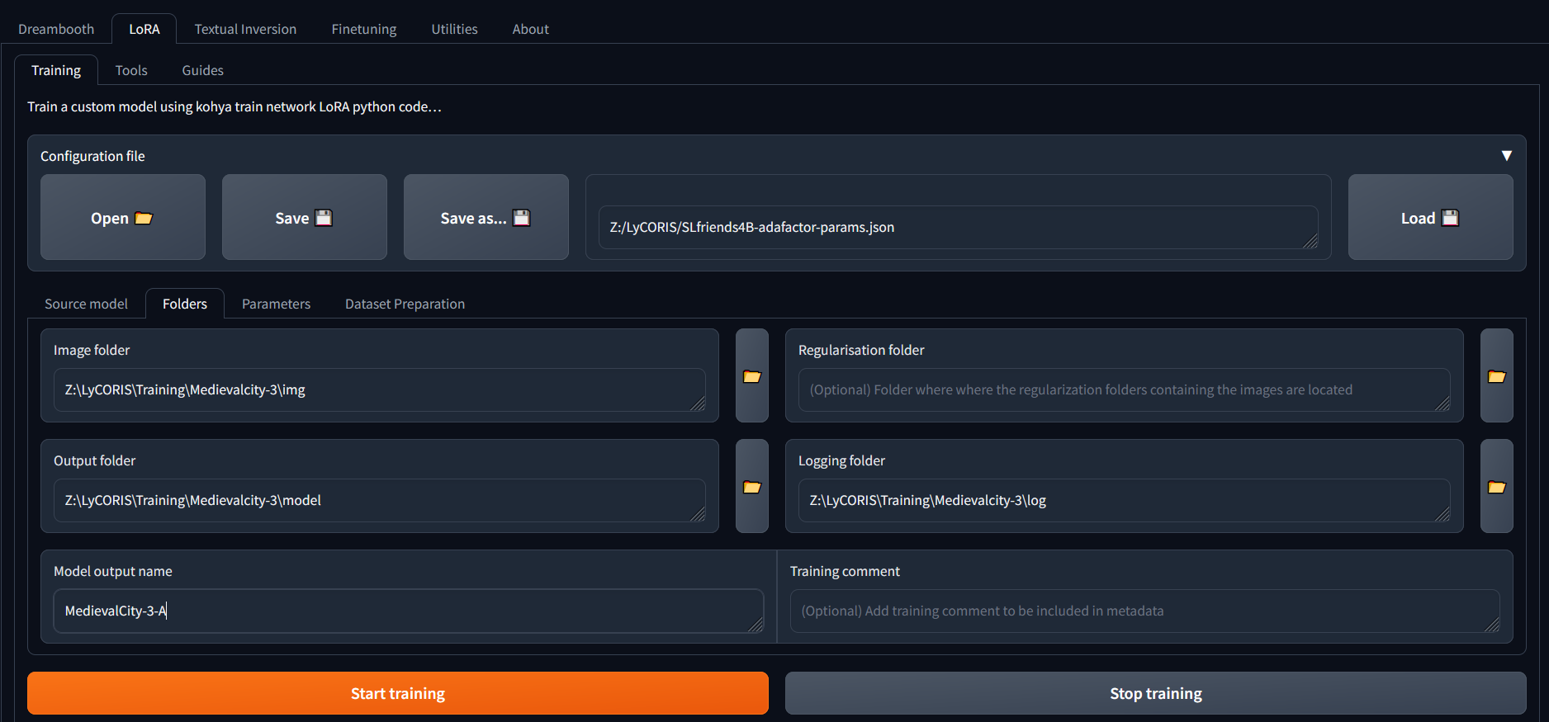Open the Textual Inversion tab
The image size is (1549, 722).
245,29
